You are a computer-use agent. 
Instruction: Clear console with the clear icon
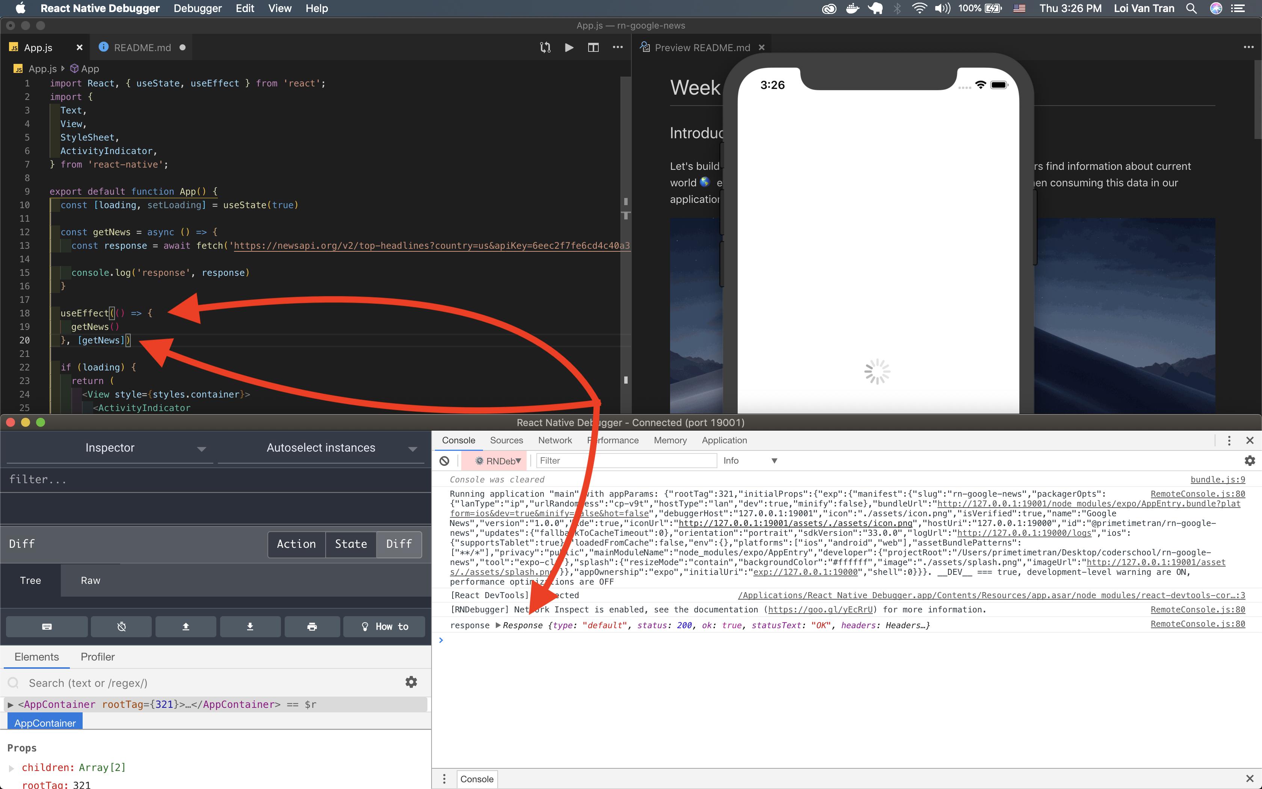point(444,461)
